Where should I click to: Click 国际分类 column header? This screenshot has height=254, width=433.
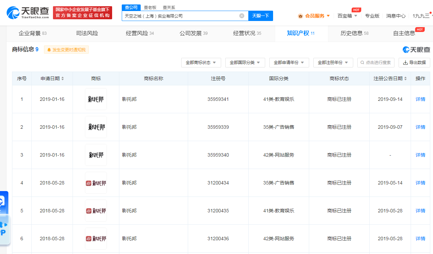[279, 78]
